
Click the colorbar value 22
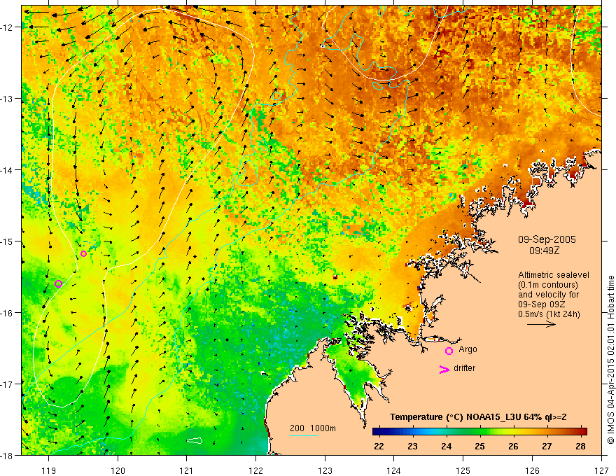click(x=379, y=447)
